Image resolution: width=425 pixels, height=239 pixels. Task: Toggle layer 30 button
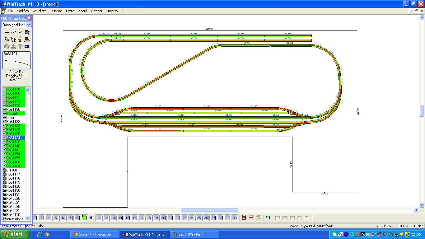click(x=235, y=218)
